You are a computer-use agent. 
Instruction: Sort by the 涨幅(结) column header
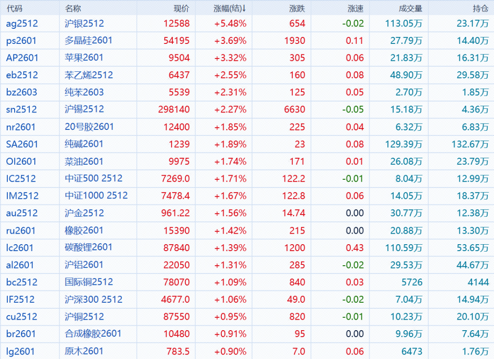(230, 8)
